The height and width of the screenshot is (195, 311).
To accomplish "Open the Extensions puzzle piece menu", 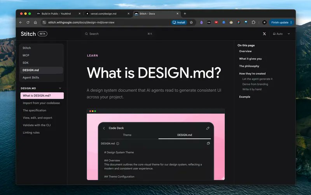I will [x=253, y=23].
